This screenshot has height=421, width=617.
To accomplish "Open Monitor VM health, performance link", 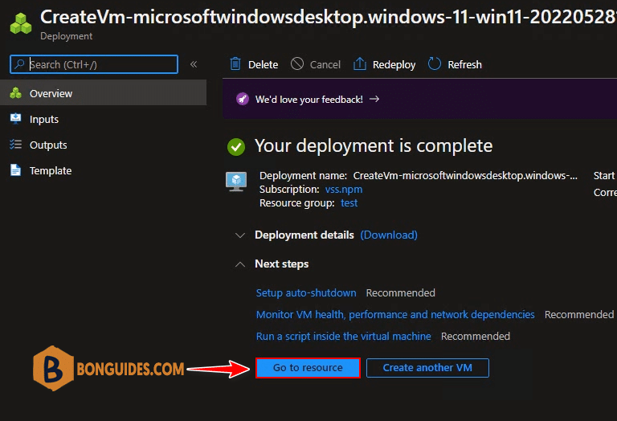I will [395, 314].
